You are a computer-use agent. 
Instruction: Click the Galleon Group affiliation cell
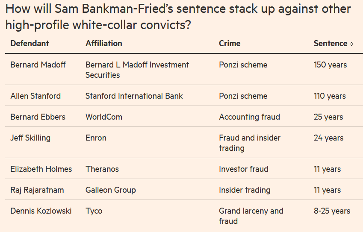pyautogui.click(x=111, y=190)
